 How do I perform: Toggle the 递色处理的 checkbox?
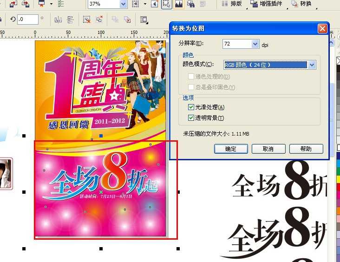coord(191,76)
